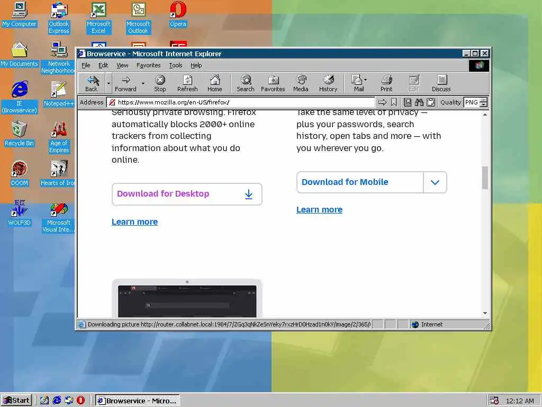Screen dimensions: 542x407
Task: Open the Tools menu
Action: tap(176, 65)
